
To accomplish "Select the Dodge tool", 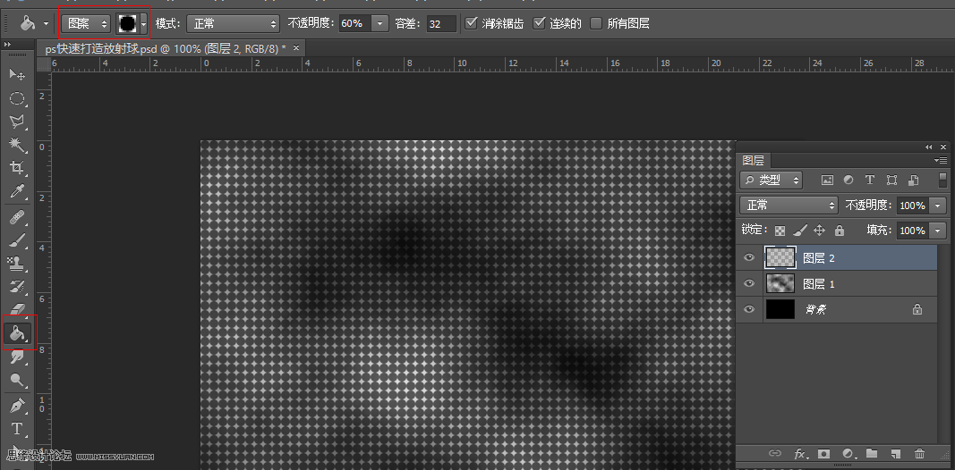I will click(x=17, y=380).
